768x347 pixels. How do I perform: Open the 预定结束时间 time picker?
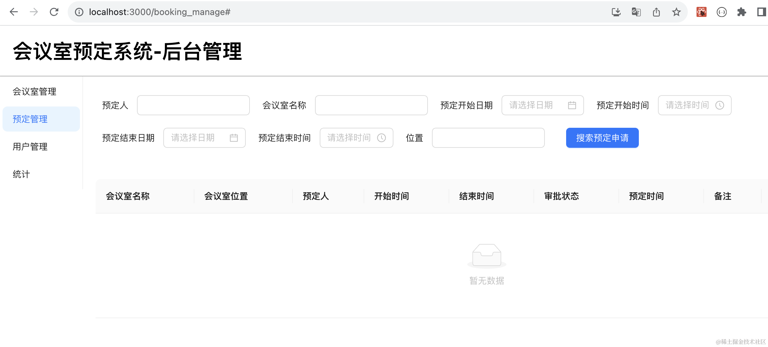click(x=356, y=138)
